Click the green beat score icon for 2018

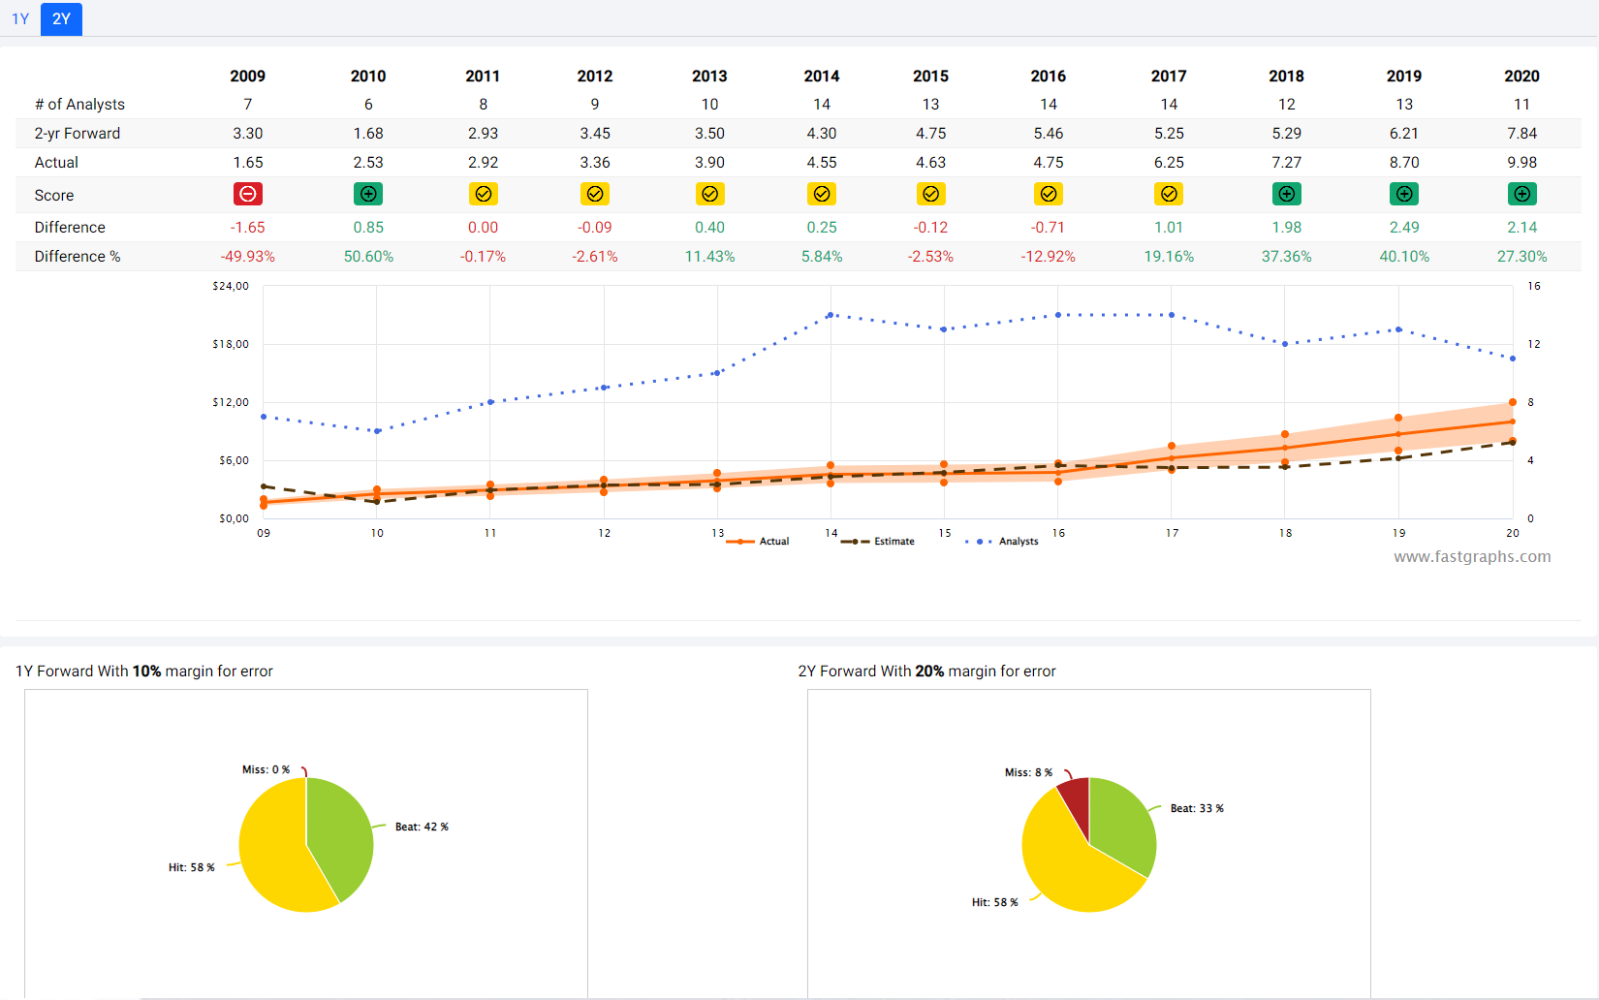(1286, 195)
